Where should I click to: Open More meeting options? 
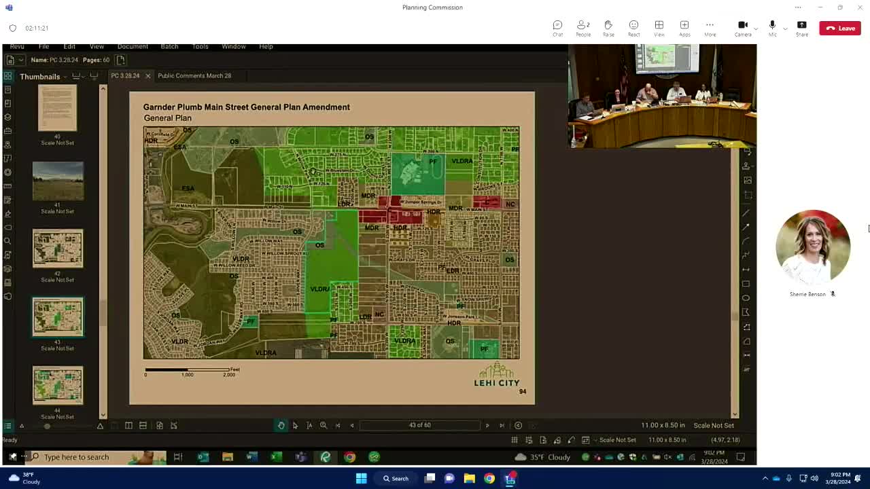[710, 28]
